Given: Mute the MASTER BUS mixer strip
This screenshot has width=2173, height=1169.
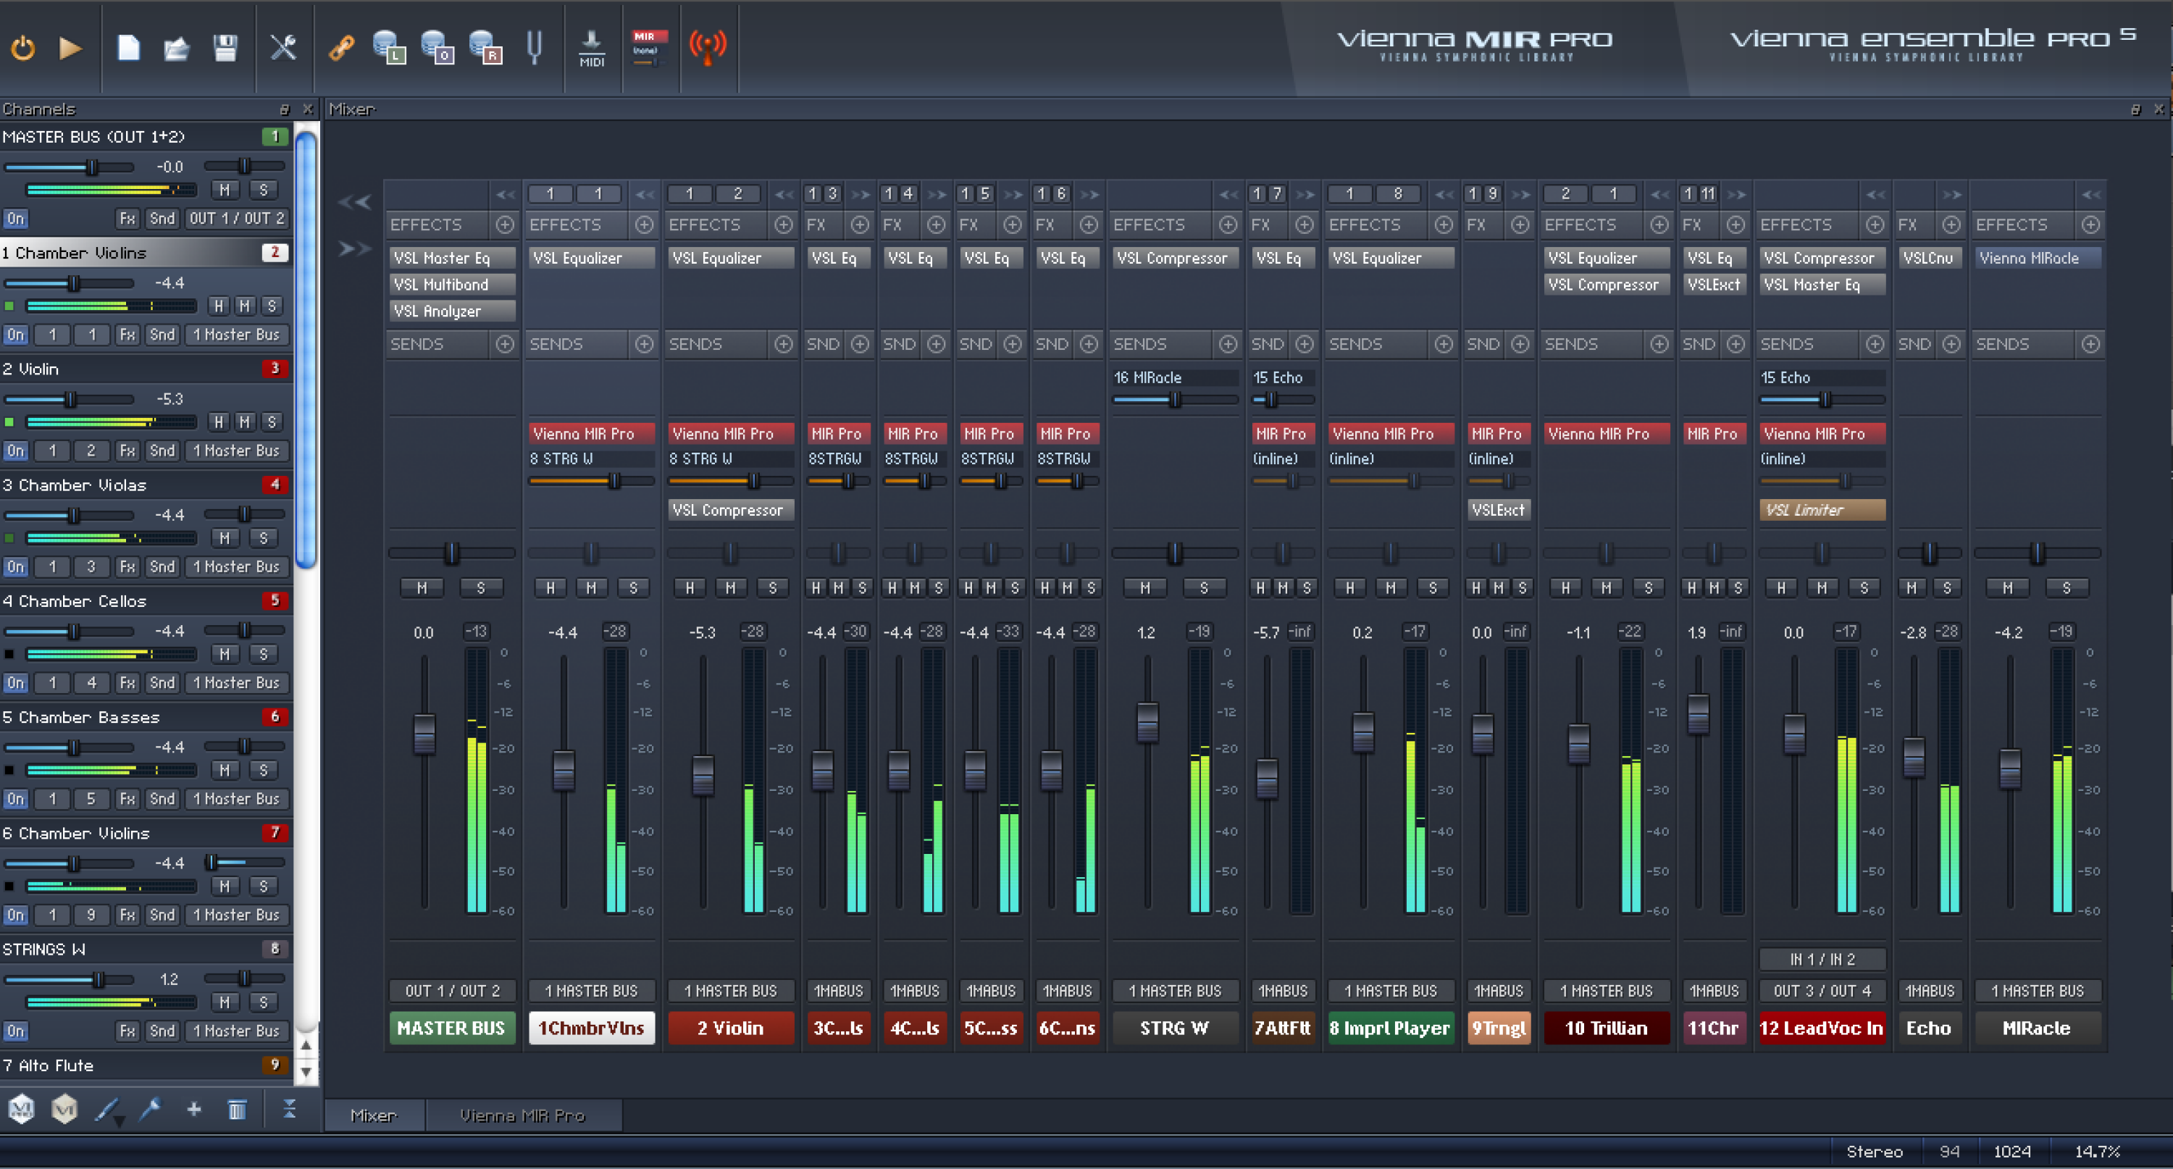Looking at the screenshot, I should click(422, 588).
